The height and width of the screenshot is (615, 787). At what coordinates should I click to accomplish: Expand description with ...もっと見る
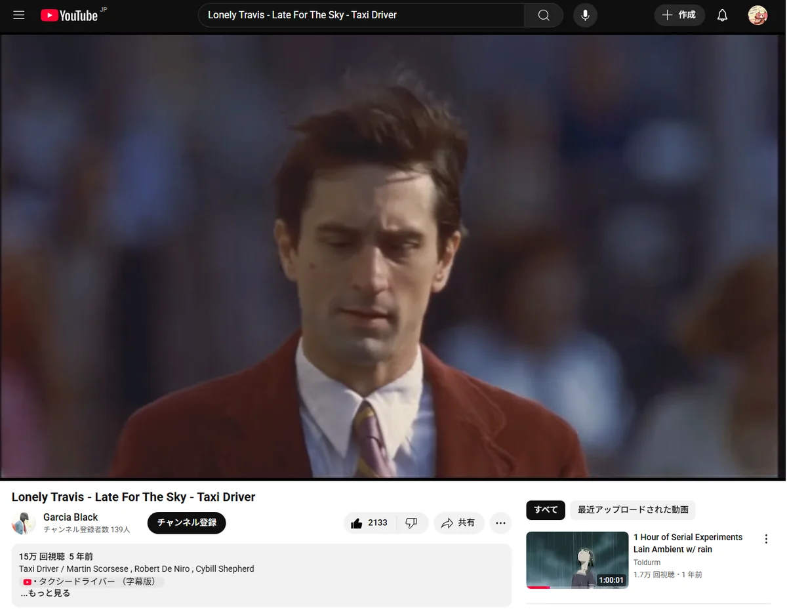coord(45,593)
